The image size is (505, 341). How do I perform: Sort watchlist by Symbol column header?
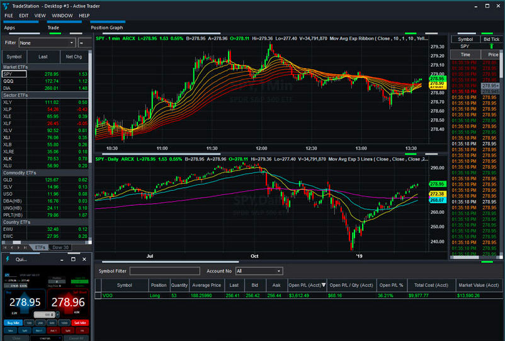14,57
